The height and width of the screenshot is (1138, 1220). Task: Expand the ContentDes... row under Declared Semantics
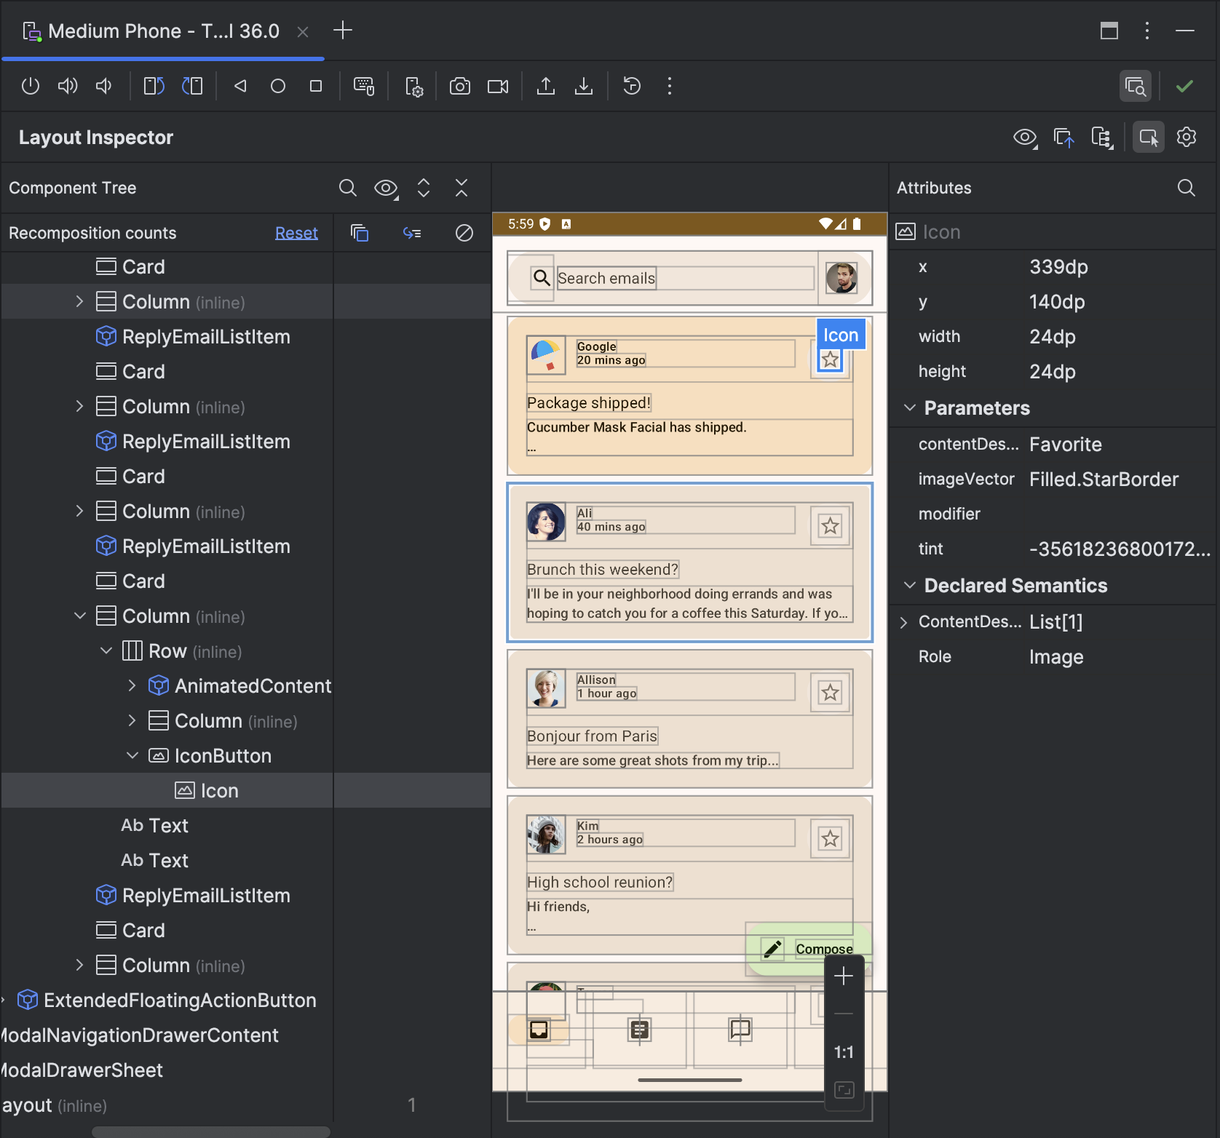coord(905,622)
